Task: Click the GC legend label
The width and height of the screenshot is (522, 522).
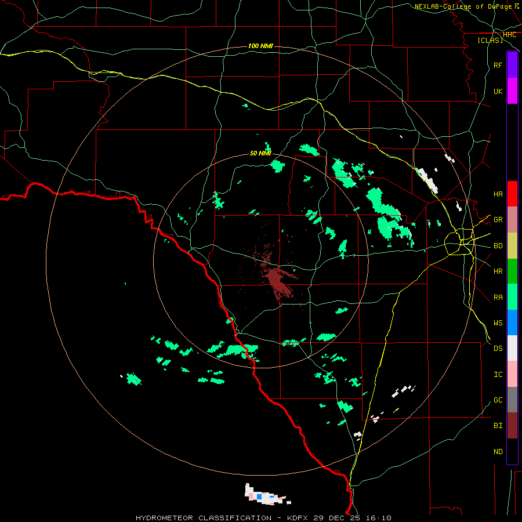Action: click(x=498, y=400)
